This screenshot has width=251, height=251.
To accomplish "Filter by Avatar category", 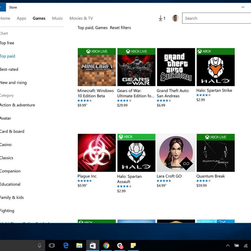I will pyautogui.click(x=5, y=118).
